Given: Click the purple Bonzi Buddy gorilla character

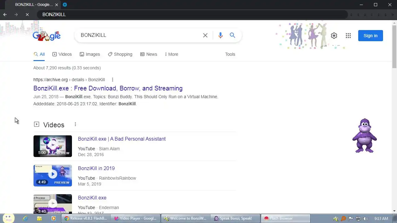Looking at the screenshot, I should coord(364,136).
